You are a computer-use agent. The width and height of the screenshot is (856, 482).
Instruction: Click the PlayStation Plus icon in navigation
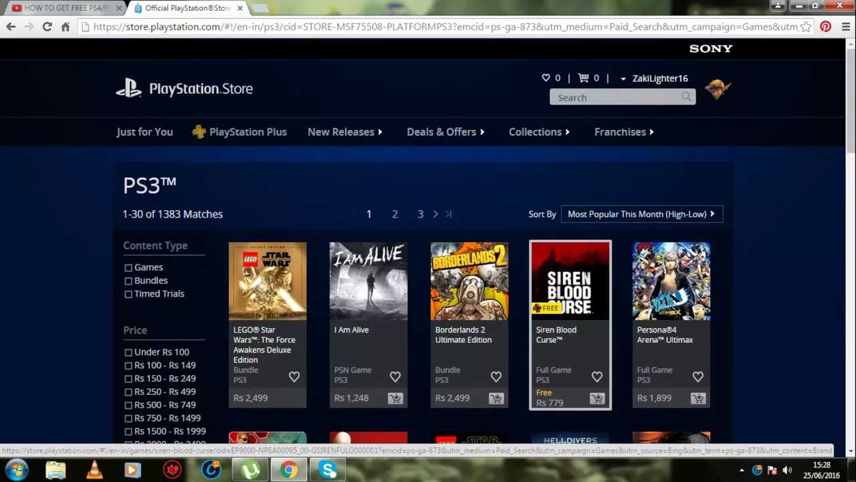coord(199,132)
